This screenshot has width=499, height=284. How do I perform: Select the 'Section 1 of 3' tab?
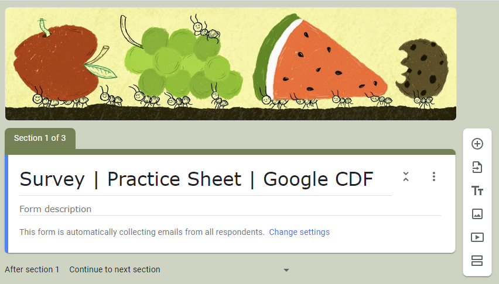tap(40, 138)
